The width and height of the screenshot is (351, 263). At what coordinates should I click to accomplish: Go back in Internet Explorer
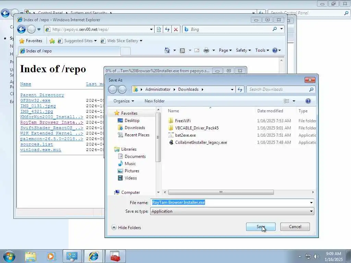tap(22, 29)
